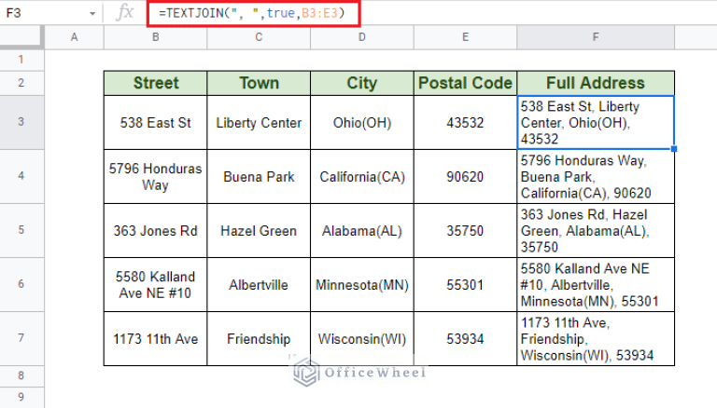Click the City header cell
Image resolution: width=717 pixels, height=408 pixels.
click(x=362, y=83)
